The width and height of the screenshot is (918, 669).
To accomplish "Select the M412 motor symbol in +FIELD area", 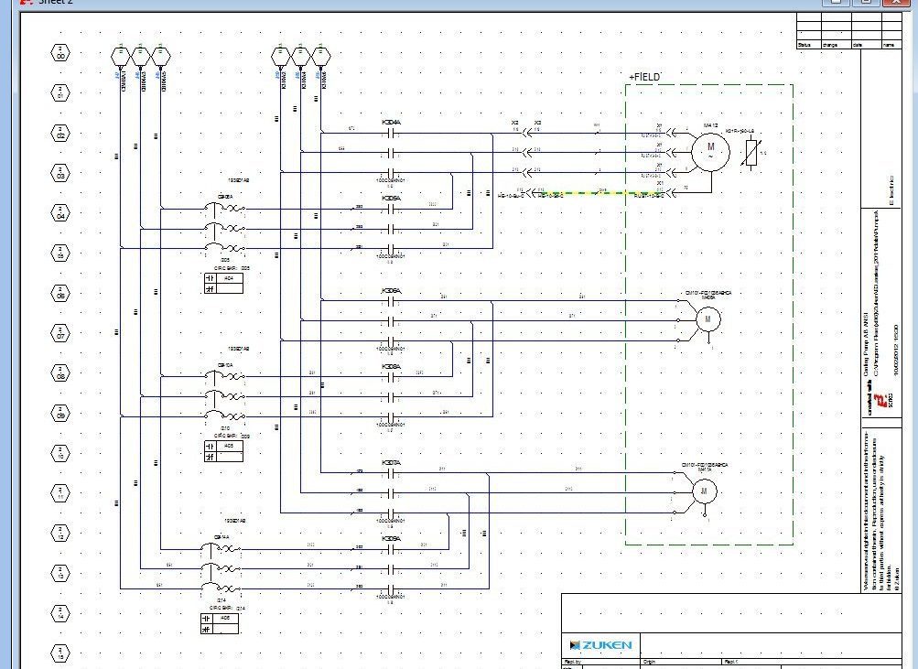I will 710,149.
